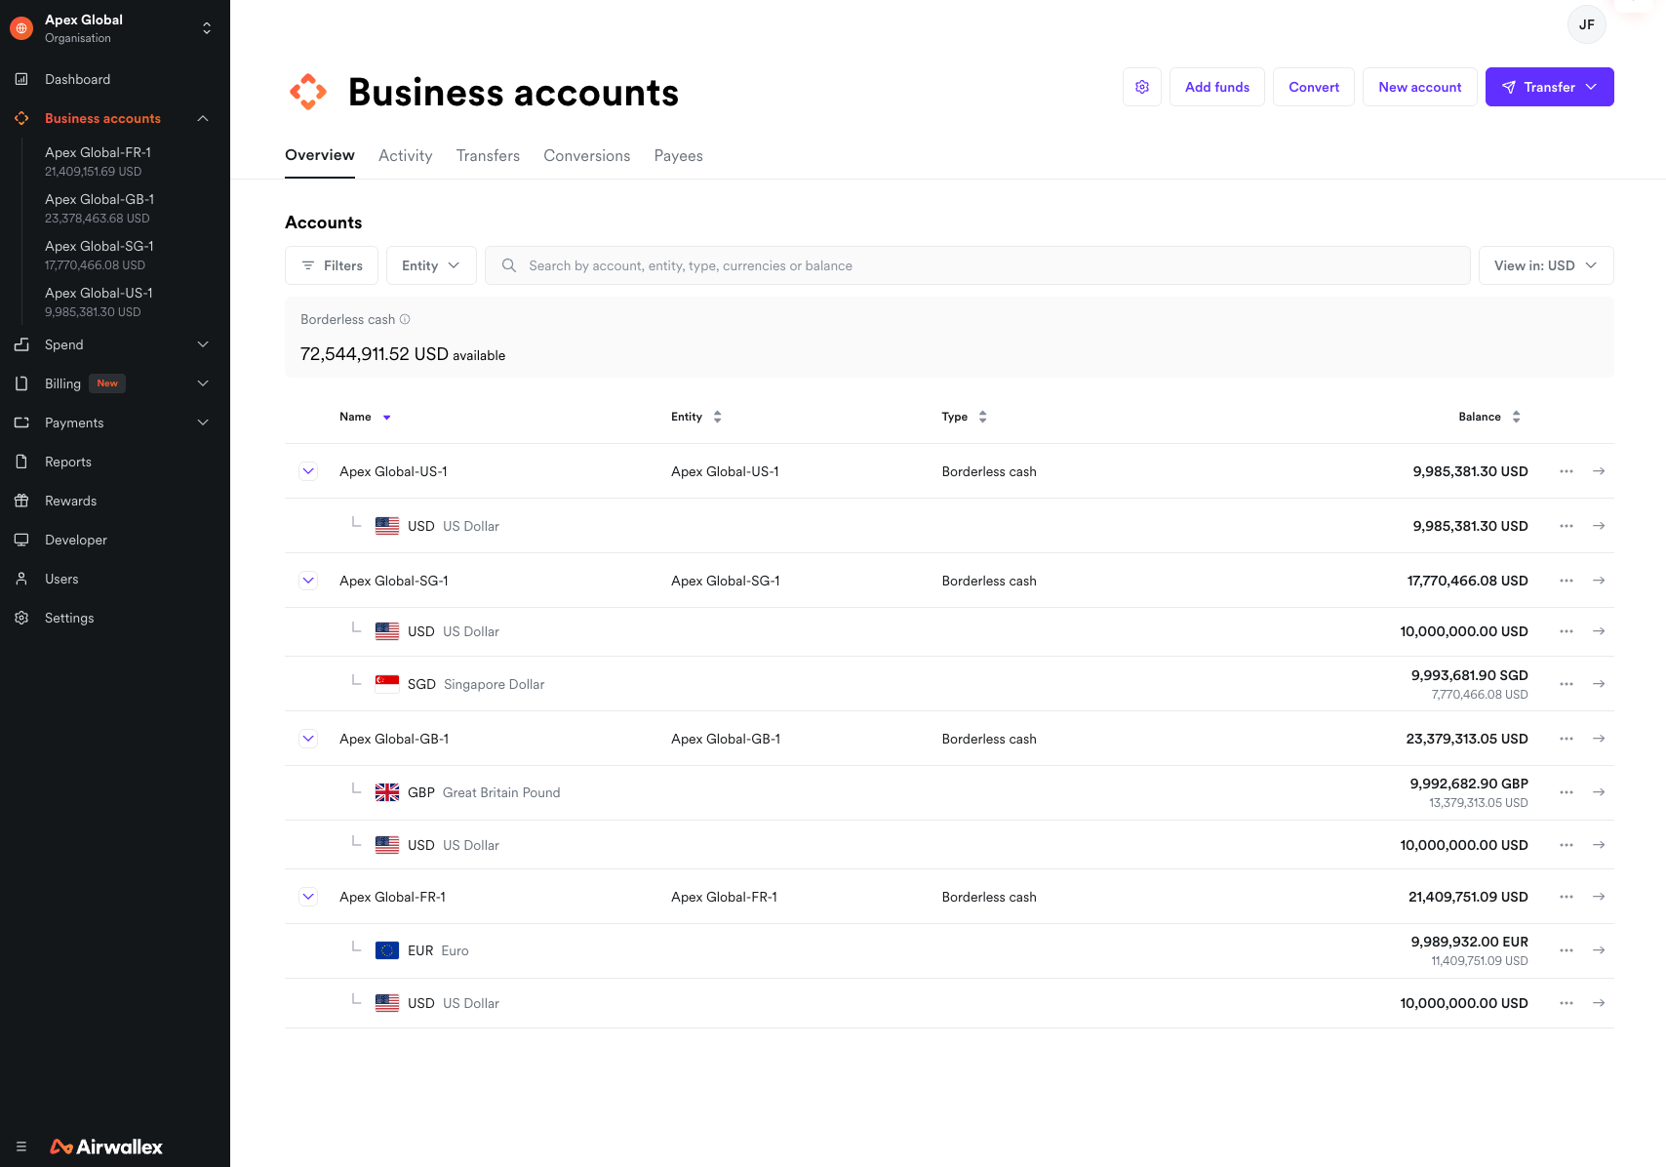Collapse the Apex Global-US-1 account row

click(308, 471)
